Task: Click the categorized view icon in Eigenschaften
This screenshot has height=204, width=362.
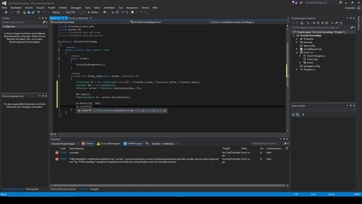Action: coord(294,114)
